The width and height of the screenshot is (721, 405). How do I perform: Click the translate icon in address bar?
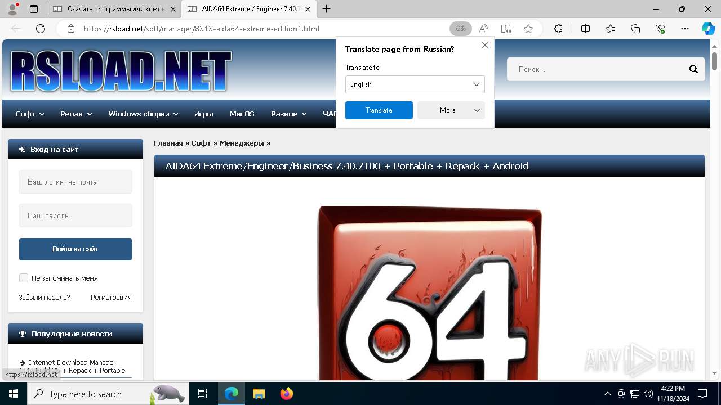(x=461, y=29)
